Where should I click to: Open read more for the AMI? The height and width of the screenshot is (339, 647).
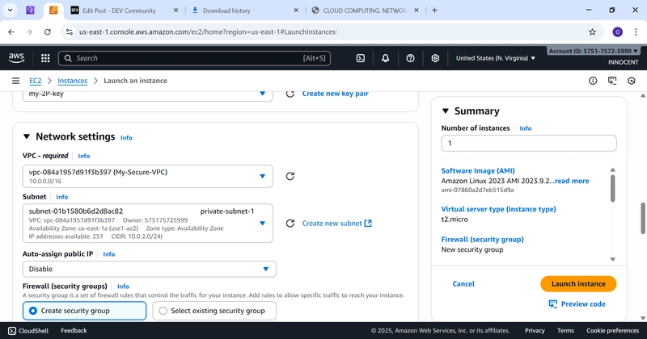572,181
